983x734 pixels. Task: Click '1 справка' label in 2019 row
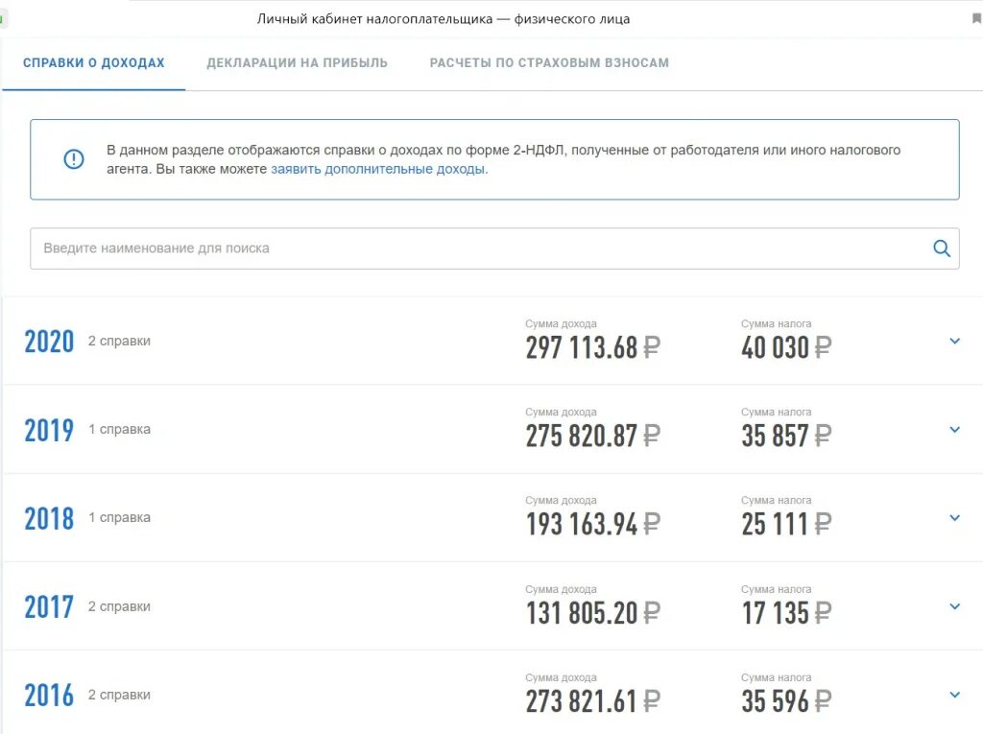[119, 430]
